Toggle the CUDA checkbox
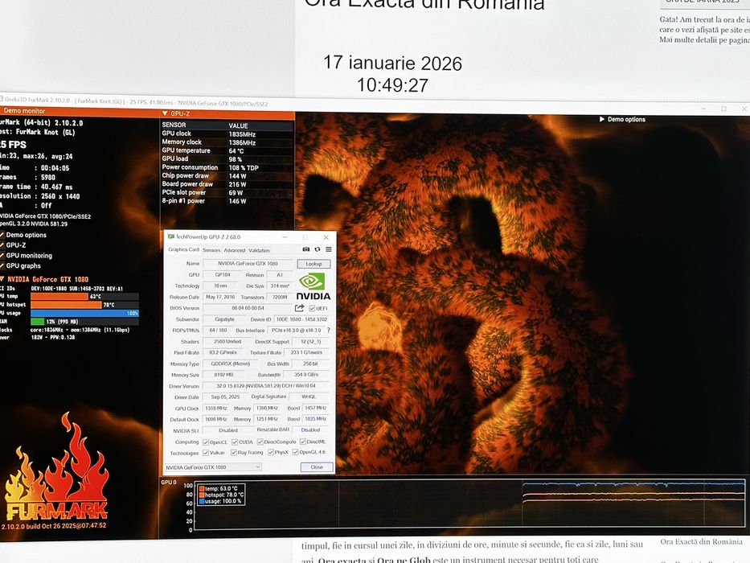The image size is (750, 563). coord(235,442)
